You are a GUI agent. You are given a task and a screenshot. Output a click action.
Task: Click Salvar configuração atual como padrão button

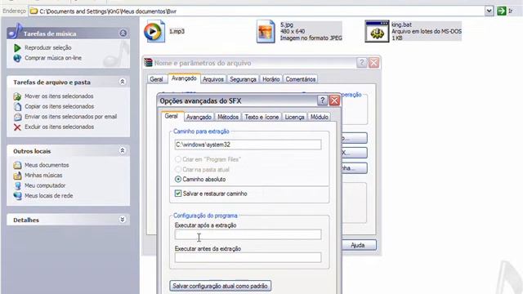[x=220, y=286]
